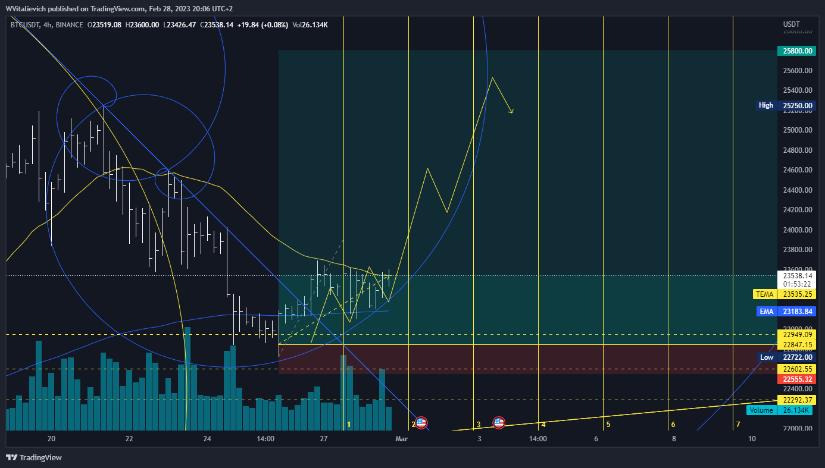Click the US economic event icon beside number 2
Screen dimensions: 825x468
pyautogui.click(x=421, y=423)
